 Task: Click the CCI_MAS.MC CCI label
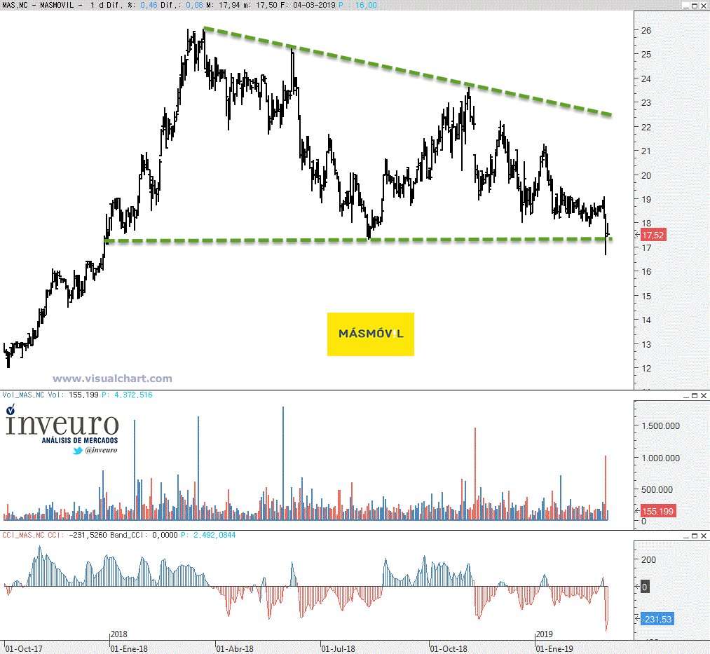(x=33, y=535)
